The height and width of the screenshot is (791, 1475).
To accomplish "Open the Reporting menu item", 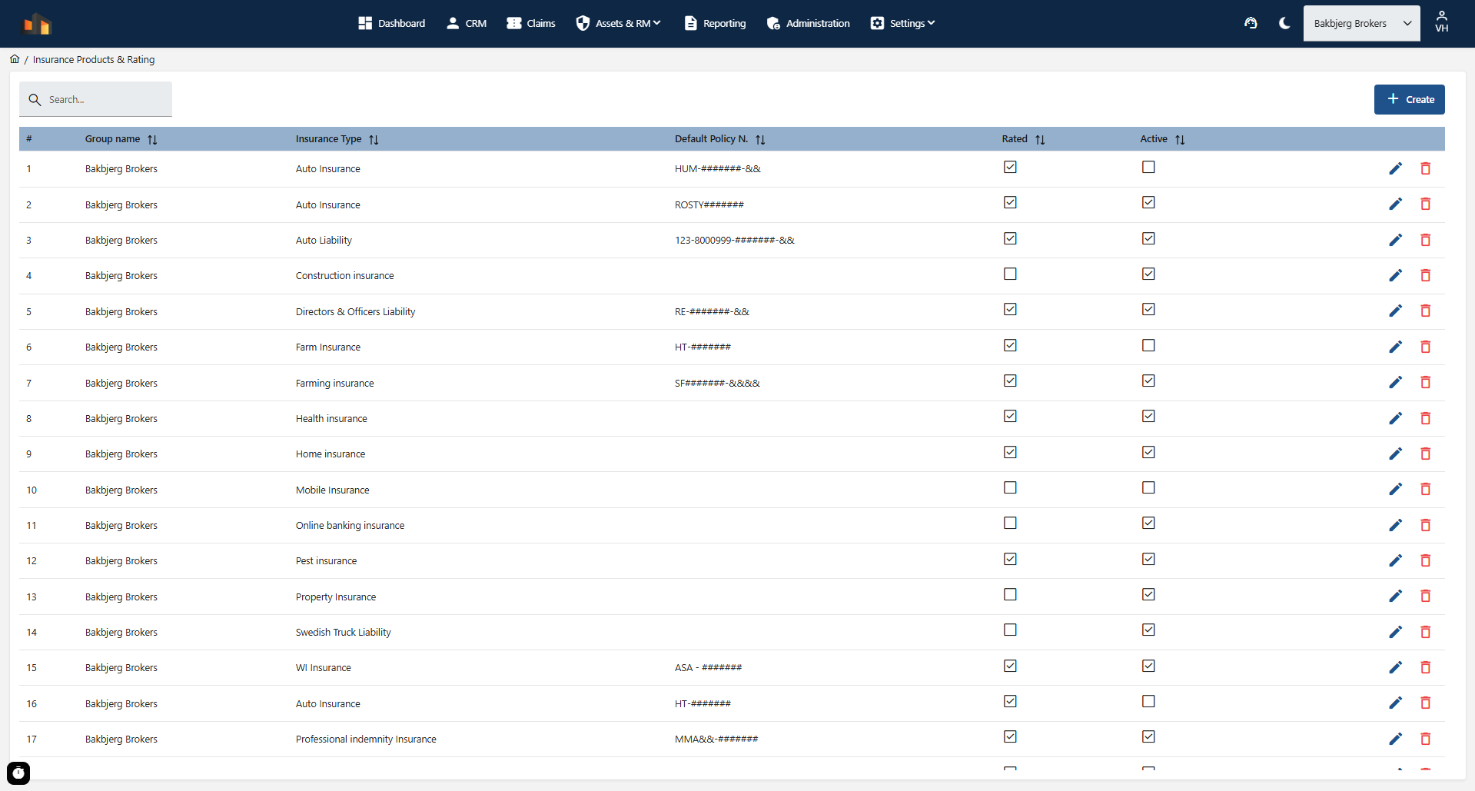I will [x=715, y=23].
